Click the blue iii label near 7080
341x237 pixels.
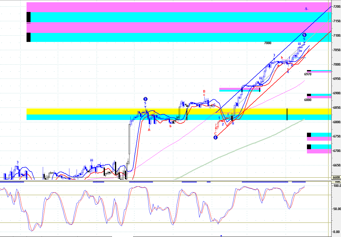pos(299,44)
